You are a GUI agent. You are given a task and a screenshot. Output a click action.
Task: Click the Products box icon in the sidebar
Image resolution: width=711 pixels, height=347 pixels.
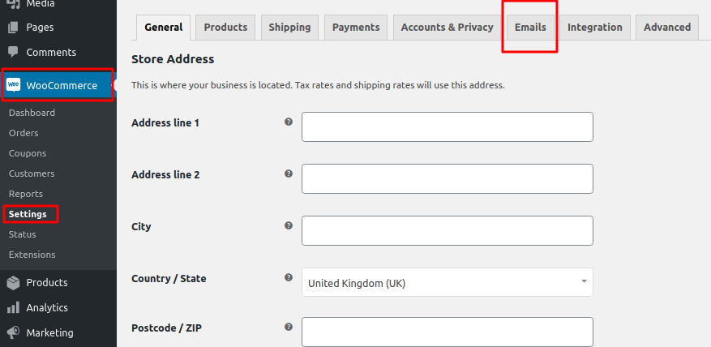tap(13, 283)
